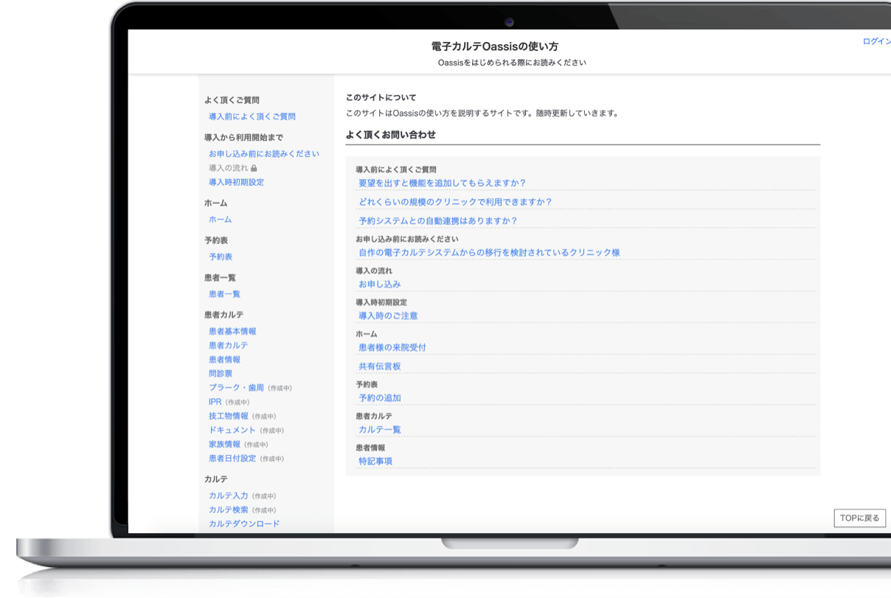891x598 pixels.
Task: Open どれくらいの規模のクリニックで利用できますか？ question
Action: (x=455, y=202)
